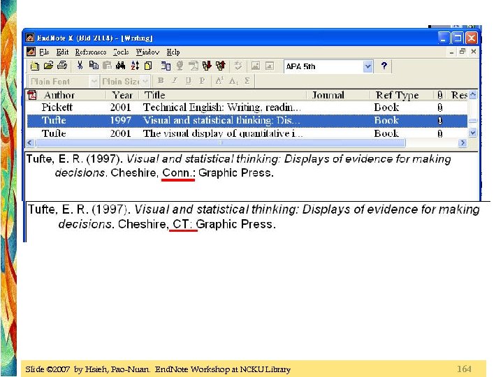The height and width of the screenshot is (377, 503).
Task: Click the vertical scrollbar thumb of reference list
Action: click(472, 121)
